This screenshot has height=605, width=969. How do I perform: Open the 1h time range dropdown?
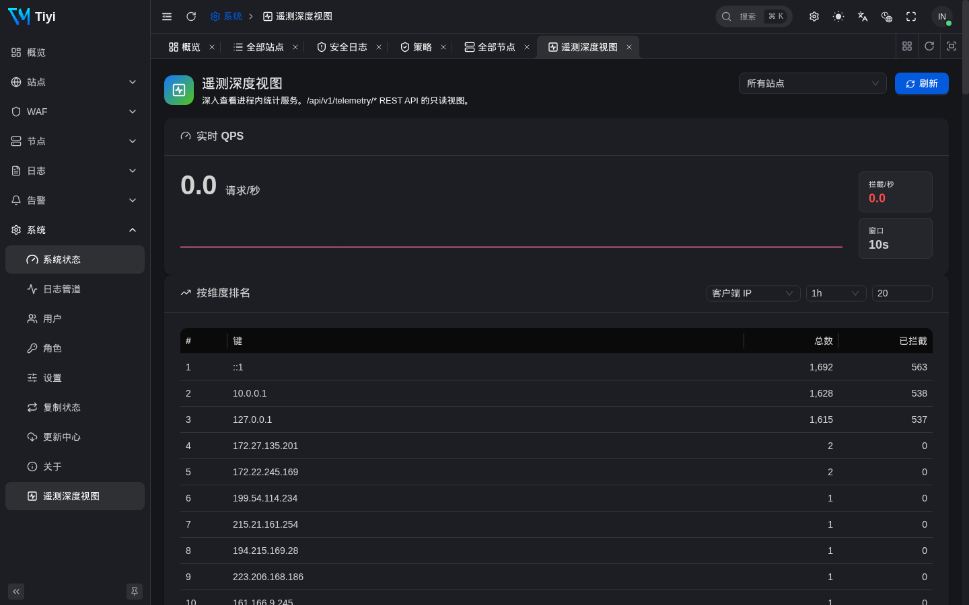[836, 293]
